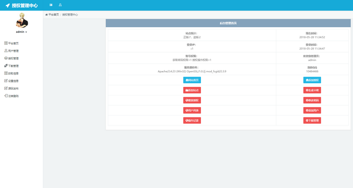Click the red 添加站点 button

(x=192, y=90)
